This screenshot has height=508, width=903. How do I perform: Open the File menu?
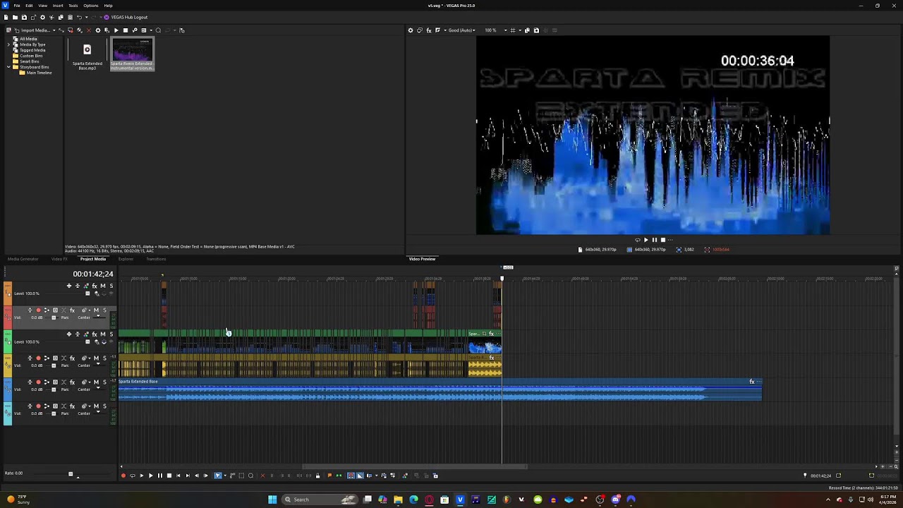(17, 6)
